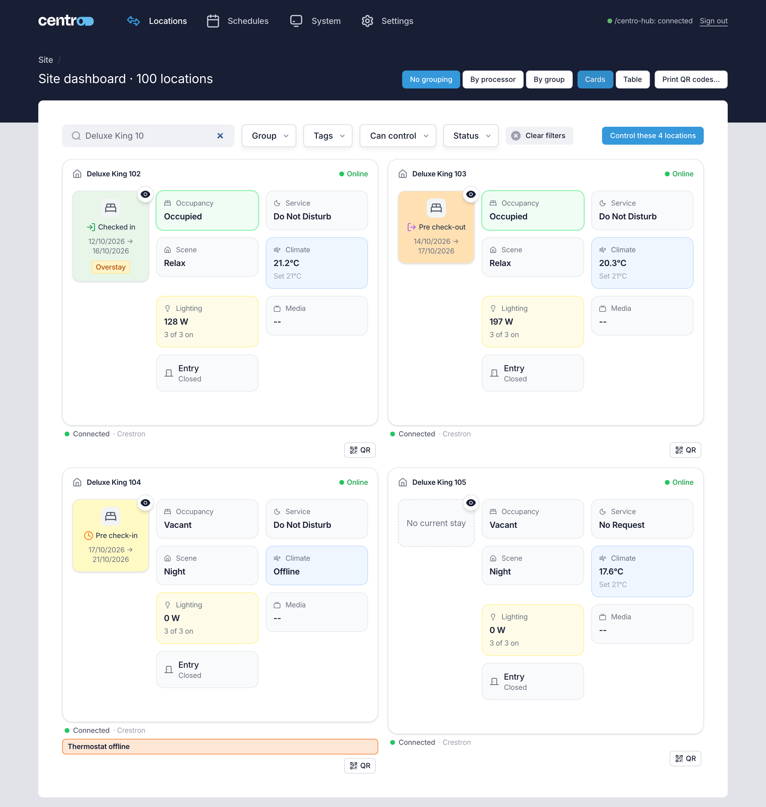Click the Site breadcrumb link

coord(46,60)
